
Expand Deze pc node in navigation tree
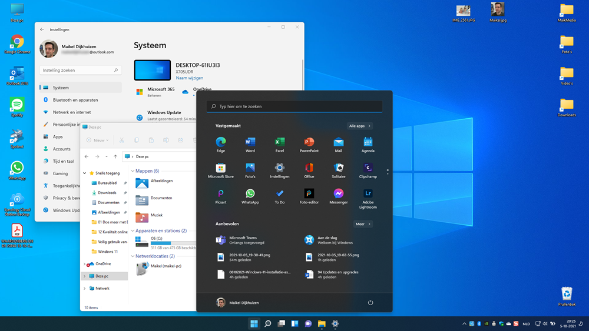click(x=84, y=276)
